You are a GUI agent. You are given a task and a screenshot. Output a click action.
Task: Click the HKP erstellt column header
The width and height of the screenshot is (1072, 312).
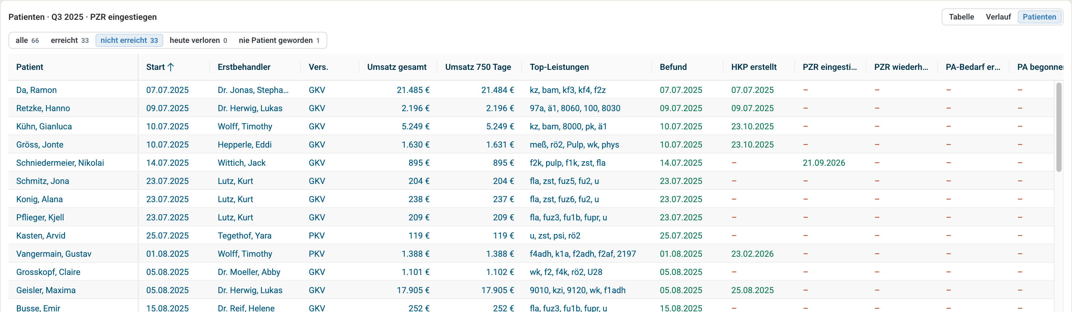(754, 67)
